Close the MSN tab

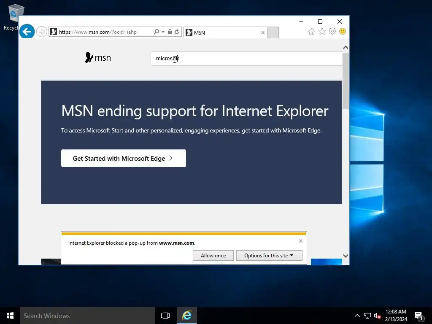262,32
